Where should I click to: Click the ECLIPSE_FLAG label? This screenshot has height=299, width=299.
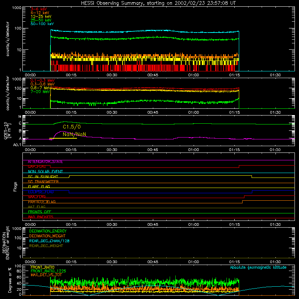click(x=41, y=192)
